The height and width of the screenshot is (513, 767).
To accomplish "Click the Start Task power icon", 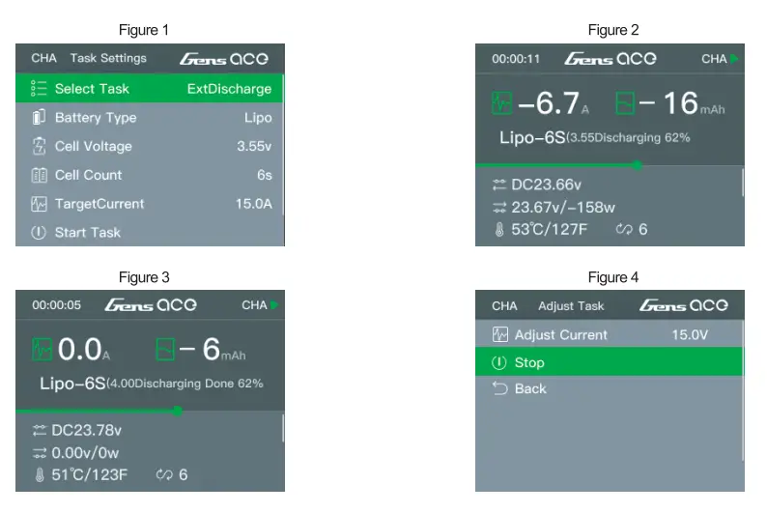I will click(40, 233).
